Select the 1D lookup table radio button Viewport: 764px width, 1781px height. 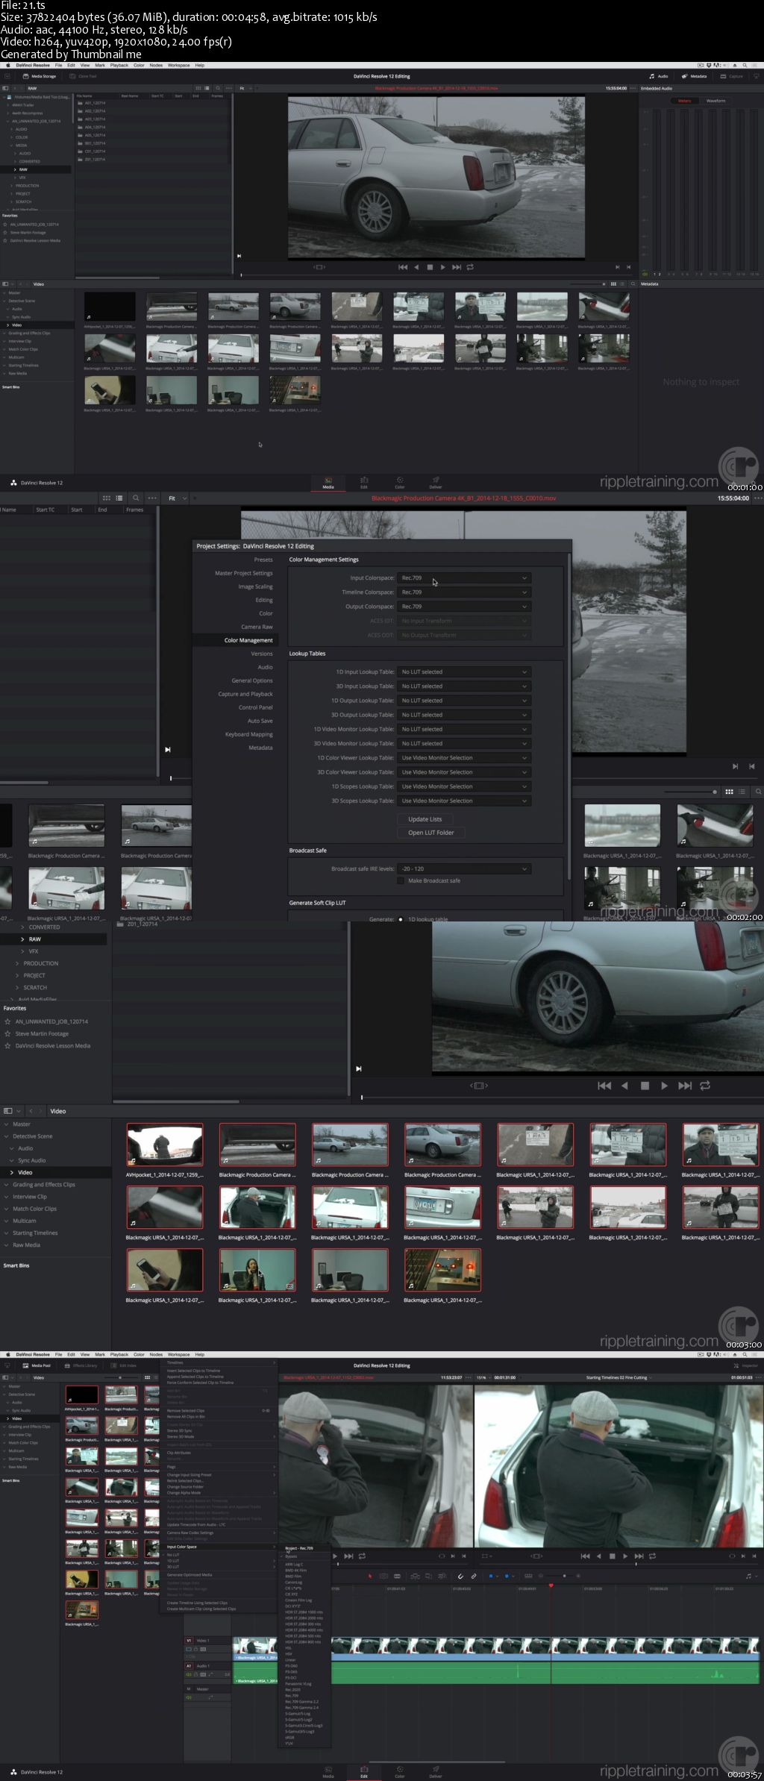[401, 919]
